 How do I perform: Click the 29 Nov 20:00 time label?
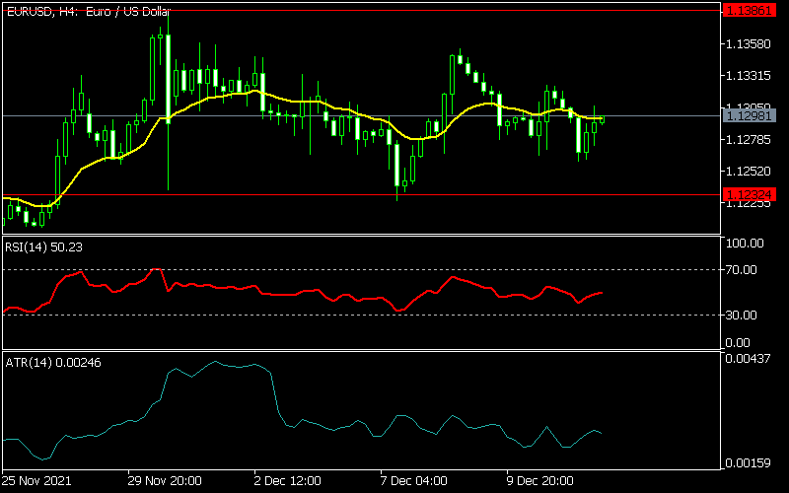pyautogui.click(x=165, y=481)
